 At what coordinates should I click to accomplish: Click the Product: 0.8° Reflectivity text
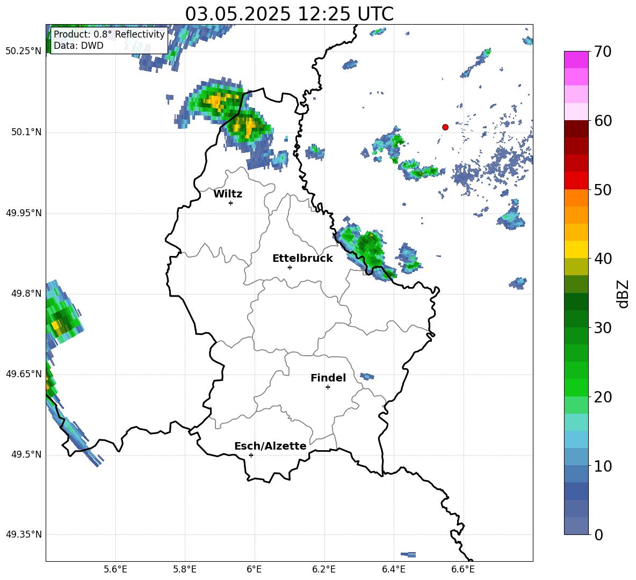pos(109,34)
